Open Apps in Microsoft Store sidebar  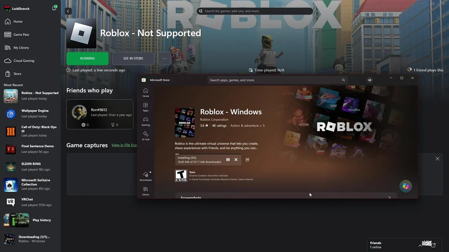[146, 107]
